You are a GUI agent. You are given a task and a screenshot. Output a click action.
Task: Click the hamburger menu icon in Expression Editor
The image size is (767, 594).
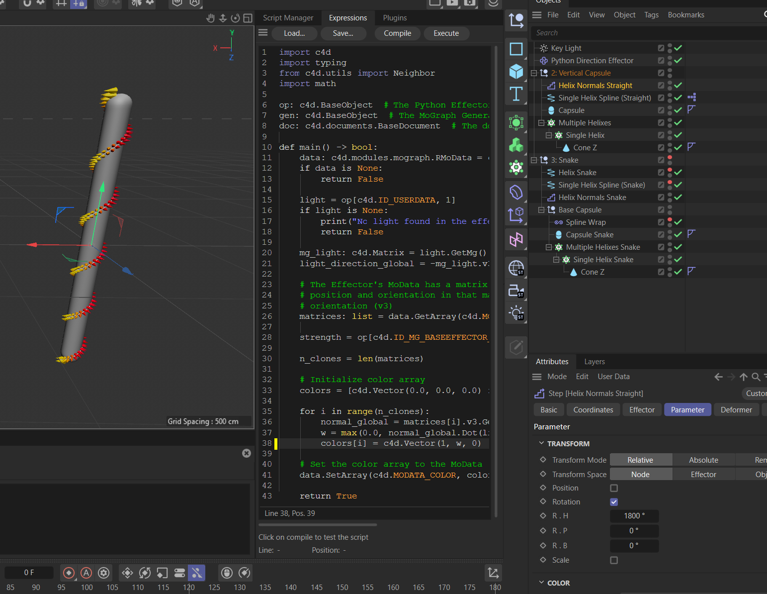(263, 33)
